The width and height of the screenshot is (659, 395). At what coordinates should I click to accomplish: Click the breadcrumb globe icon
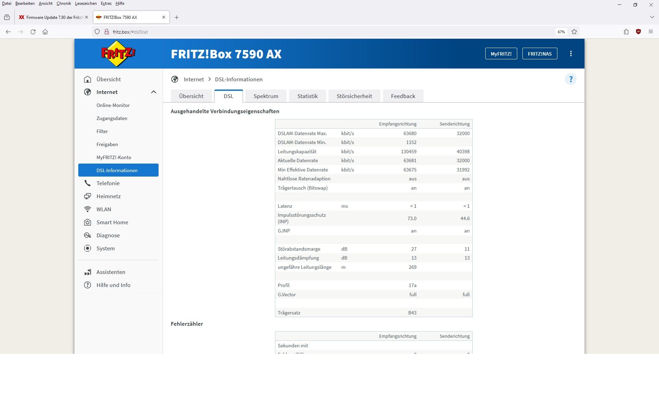pyautogui.click(x=175, y=79)
